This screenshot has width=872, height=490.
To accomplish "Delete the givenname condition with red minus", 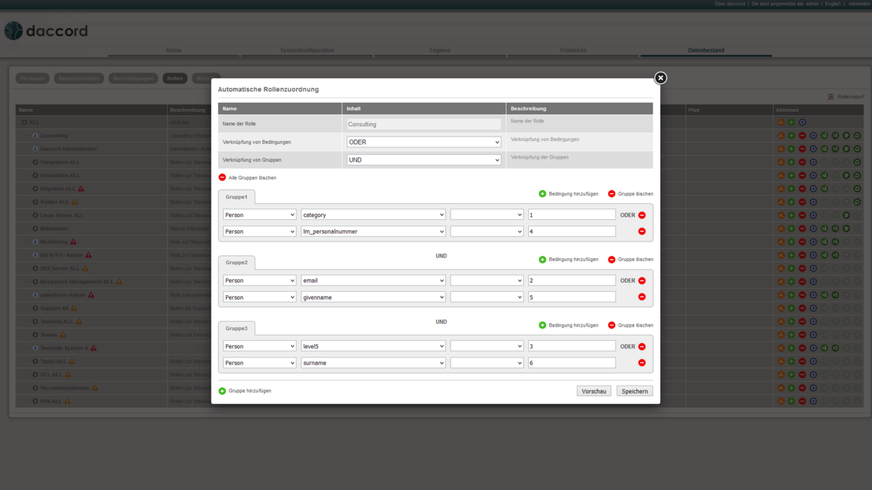I will pos(641,297).
